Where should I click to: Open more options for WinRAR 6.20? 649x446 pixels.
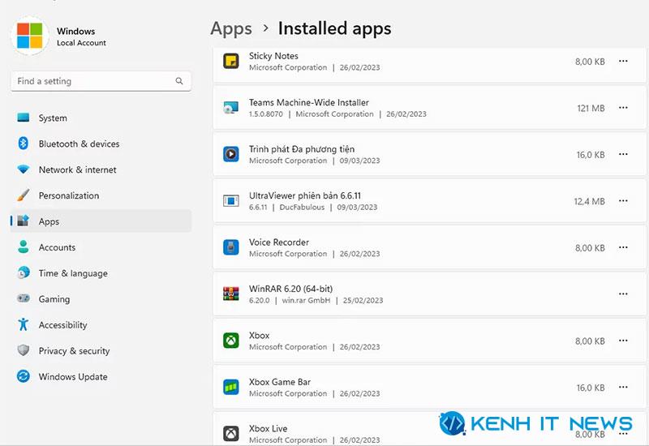(623, 294)
